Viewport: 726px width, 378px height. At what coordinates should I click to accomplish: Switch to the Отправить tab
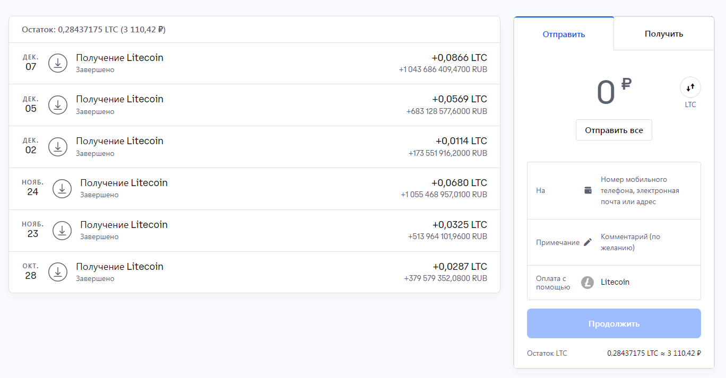[564, 34]
